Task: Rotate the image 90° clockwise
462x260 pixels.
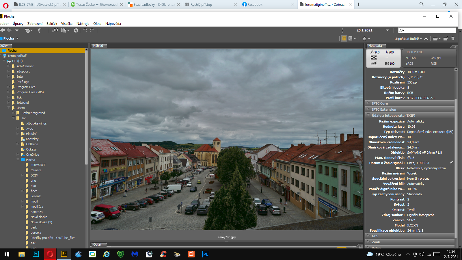Action: pyautogui.click(x=92, y=30)
